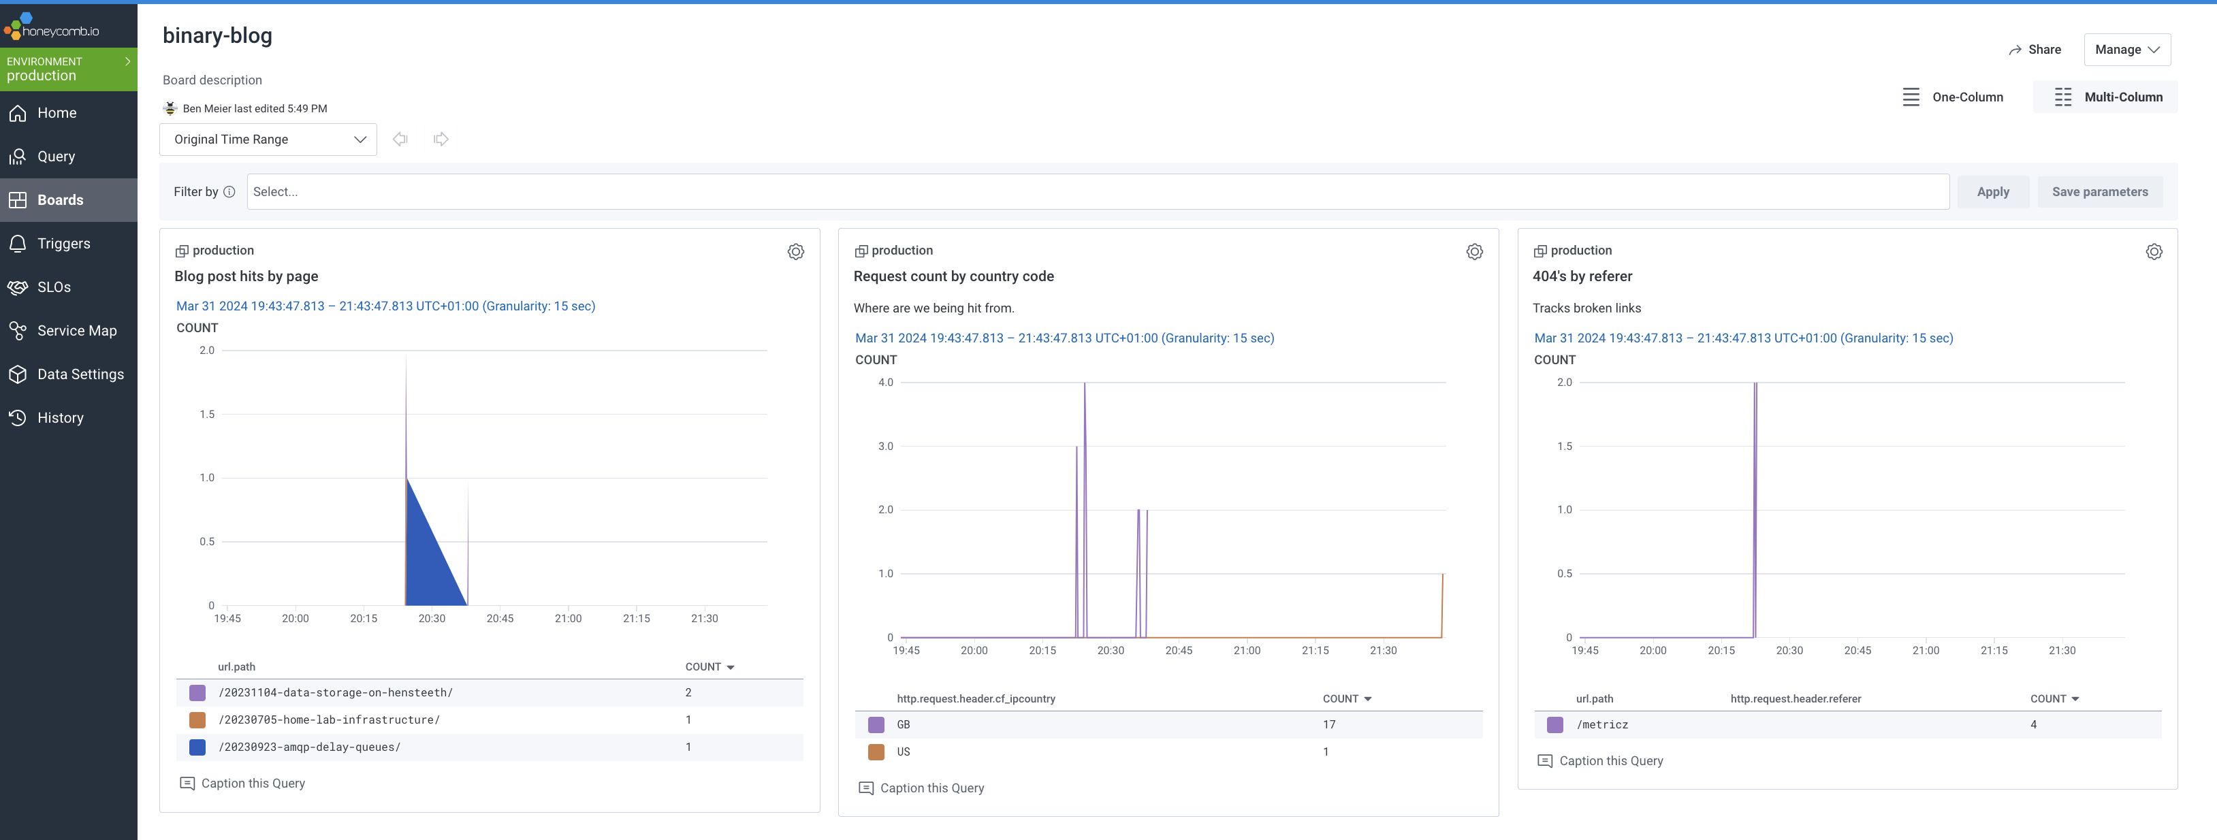Image resolution: width=2217 pixels, height=840 pixels.
Task: Click environment icon in Request count panel
Action: click(861, 251)
